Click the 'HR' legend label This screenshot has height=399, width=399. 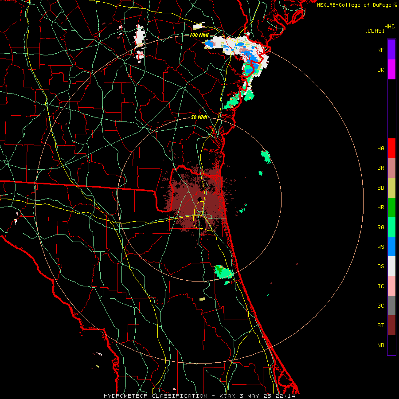pyautogui.click(x=380, y=207)
